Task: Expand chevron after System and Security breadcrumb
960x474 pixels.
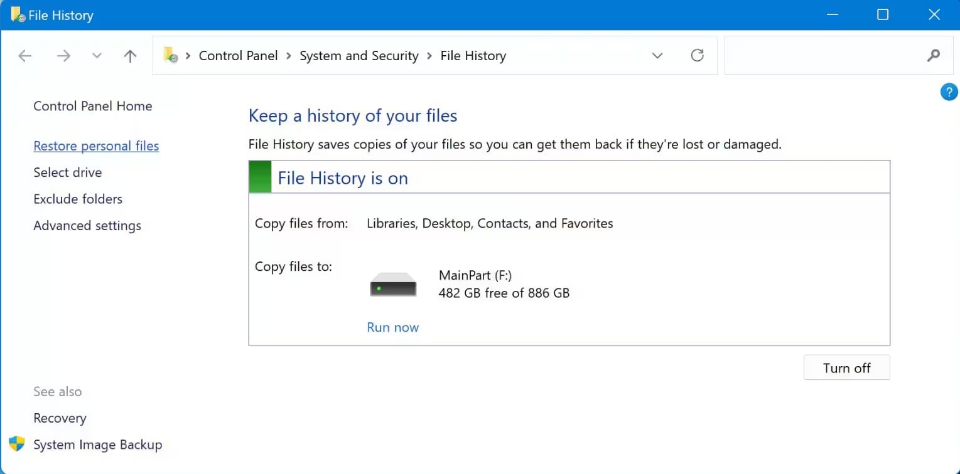Action: coord(429,56)
